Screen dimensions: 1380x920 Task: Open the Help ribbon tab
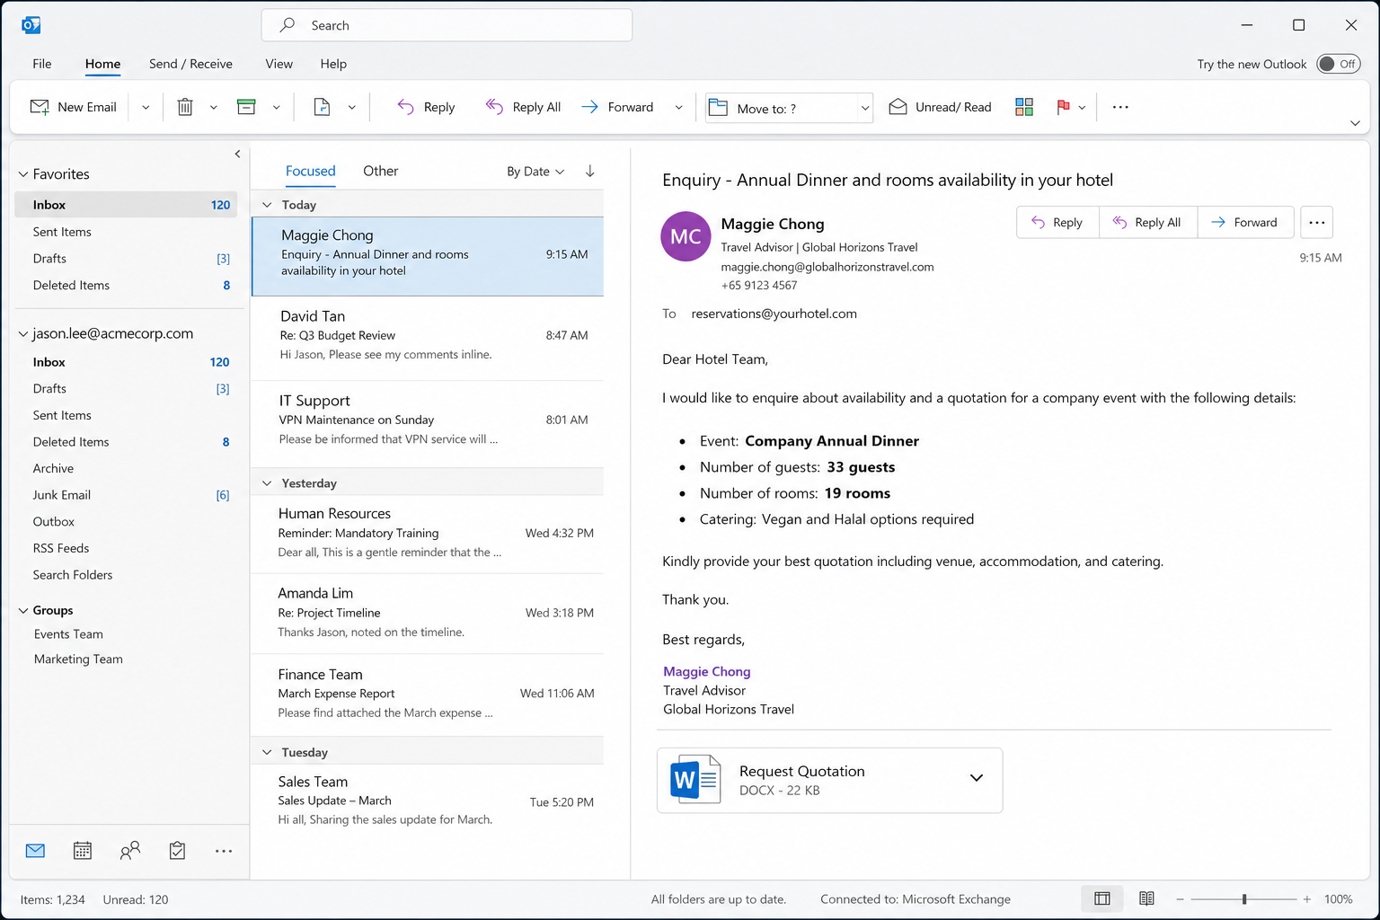(x=333, y=64)
